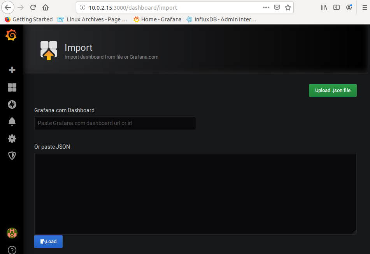Image resolution: width=370 pixels, height=254 pixels.
Task: Bookmark this page with the star
Action: point(288,7)
